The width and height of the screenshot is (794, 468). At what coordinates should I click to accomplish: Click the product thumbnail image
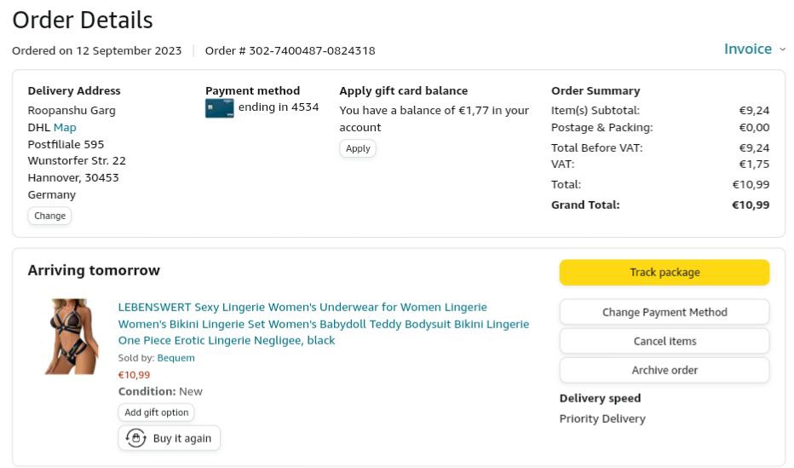72,337
